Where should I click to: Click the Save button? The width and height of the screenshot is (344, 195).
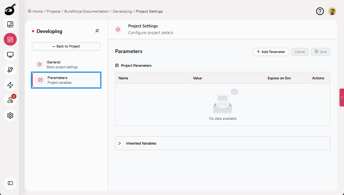tap(321, 52)
